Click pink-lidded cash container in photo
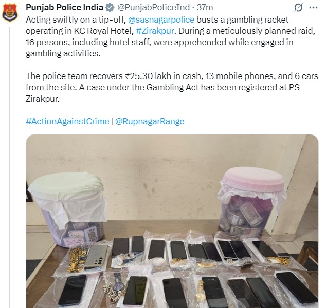The height and width of the screenshot is (308, 326). pos(252,200)
